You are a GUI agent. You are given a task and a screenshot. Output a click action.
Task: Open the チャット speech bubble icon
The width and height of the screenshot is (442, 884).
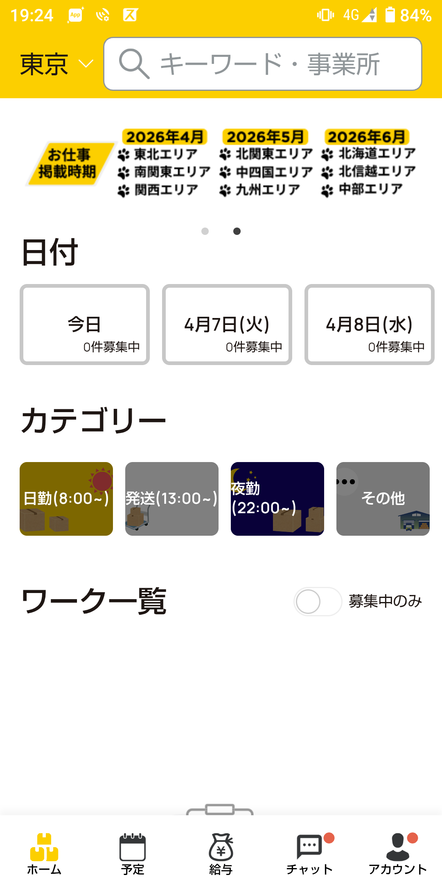309,846
